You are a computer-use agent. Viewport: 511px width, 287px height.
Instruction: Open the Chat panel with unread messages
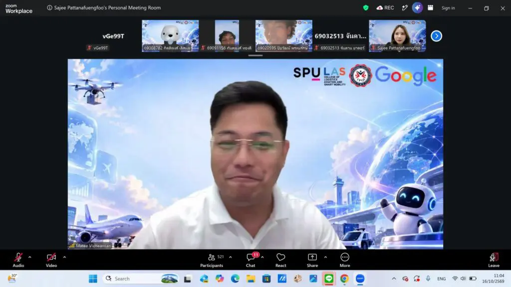[x=251, y=260]
